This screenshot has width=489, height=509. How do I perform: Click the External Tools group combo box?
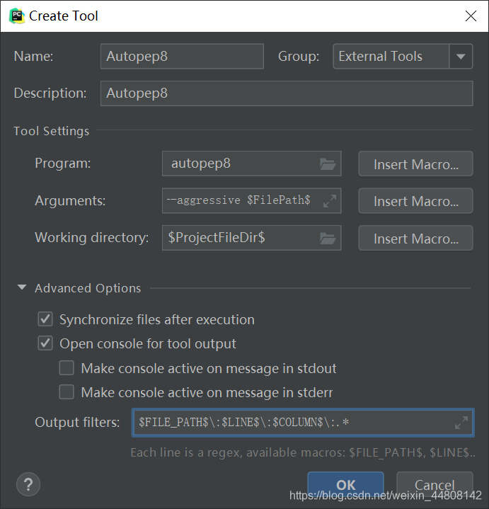pyautogui.click(x=403, y=57)
